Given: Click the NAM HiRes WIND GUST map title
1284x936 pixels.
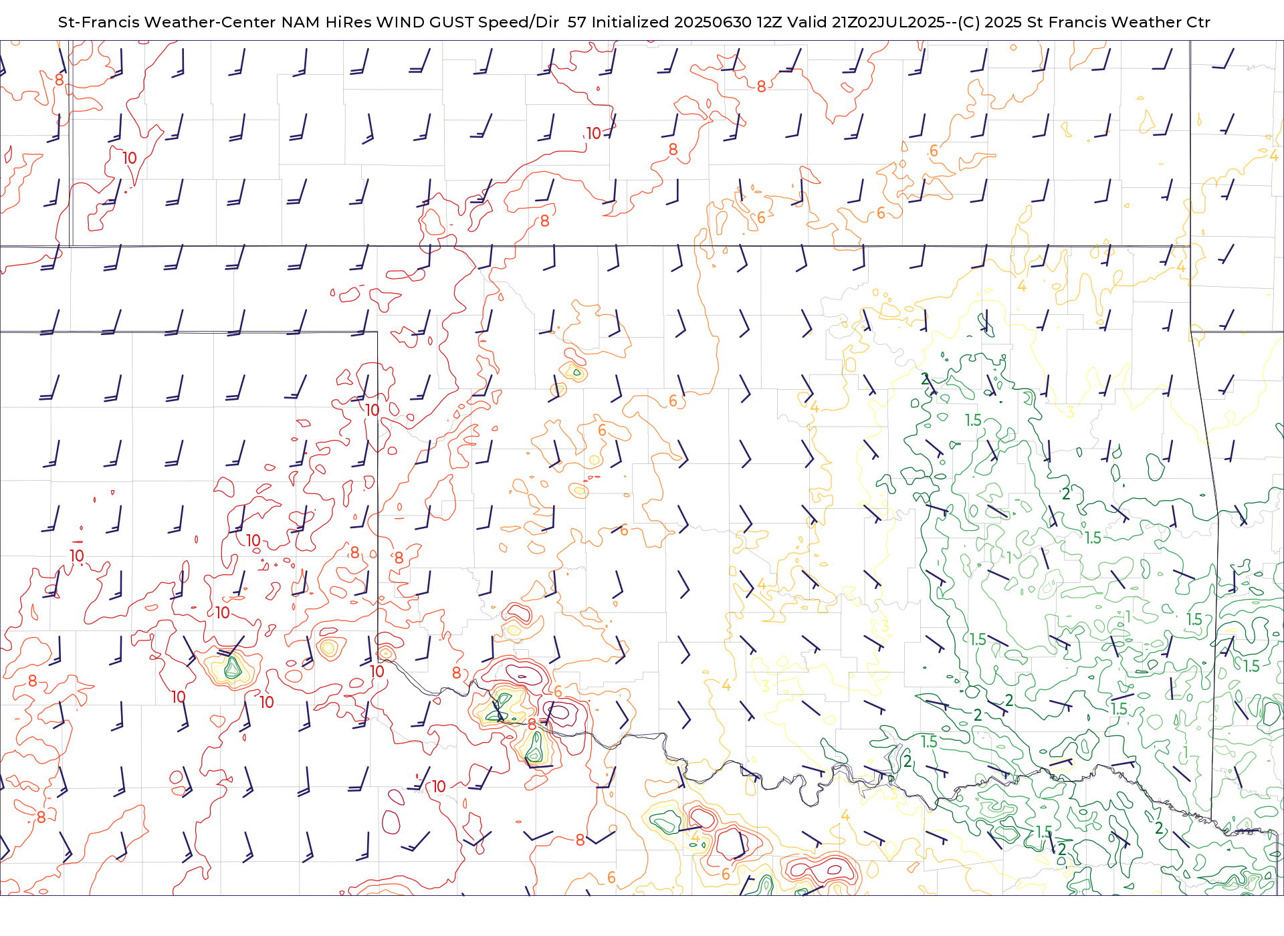Looking at the screenshot, I should coord(634,22).
